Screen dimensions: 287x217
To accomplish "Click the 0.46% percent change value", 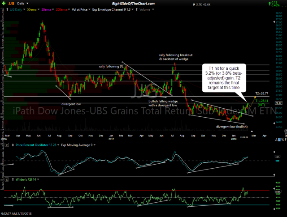I will pos(275,5).
